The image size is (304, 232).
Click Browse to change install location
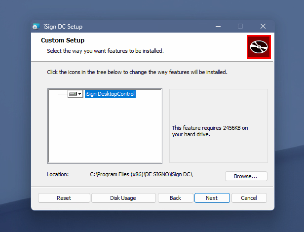246,176
